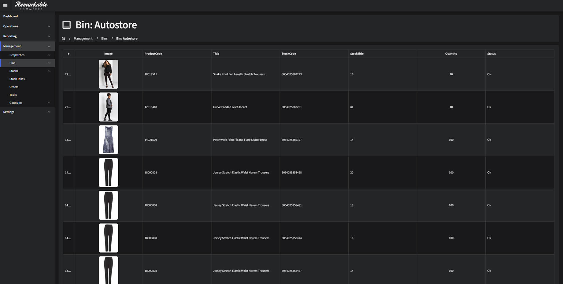The image size is (563, 284).
Task: Open the Orders page
Action: tap(14, 87)
